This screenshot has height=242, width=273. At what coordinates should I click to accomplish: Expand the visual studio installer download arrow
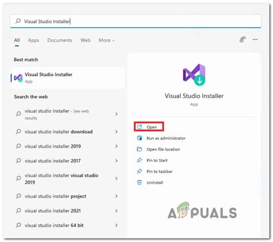click(116, 132)
